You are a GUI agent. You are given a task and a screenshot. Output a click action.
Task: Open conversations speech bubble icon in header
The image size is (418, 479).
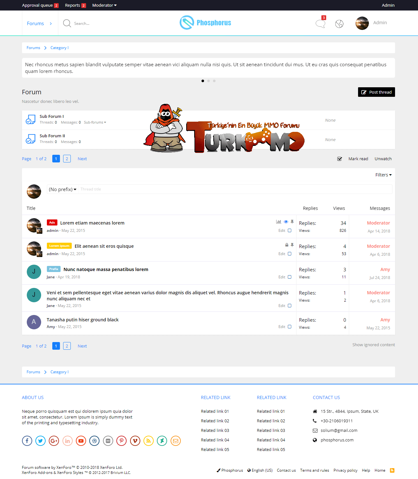pos(320,24)
